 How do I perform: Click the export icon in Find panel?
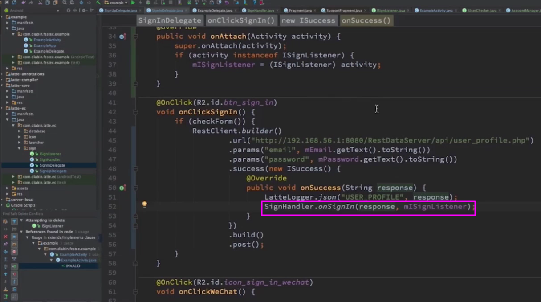(x=5, y=296)
